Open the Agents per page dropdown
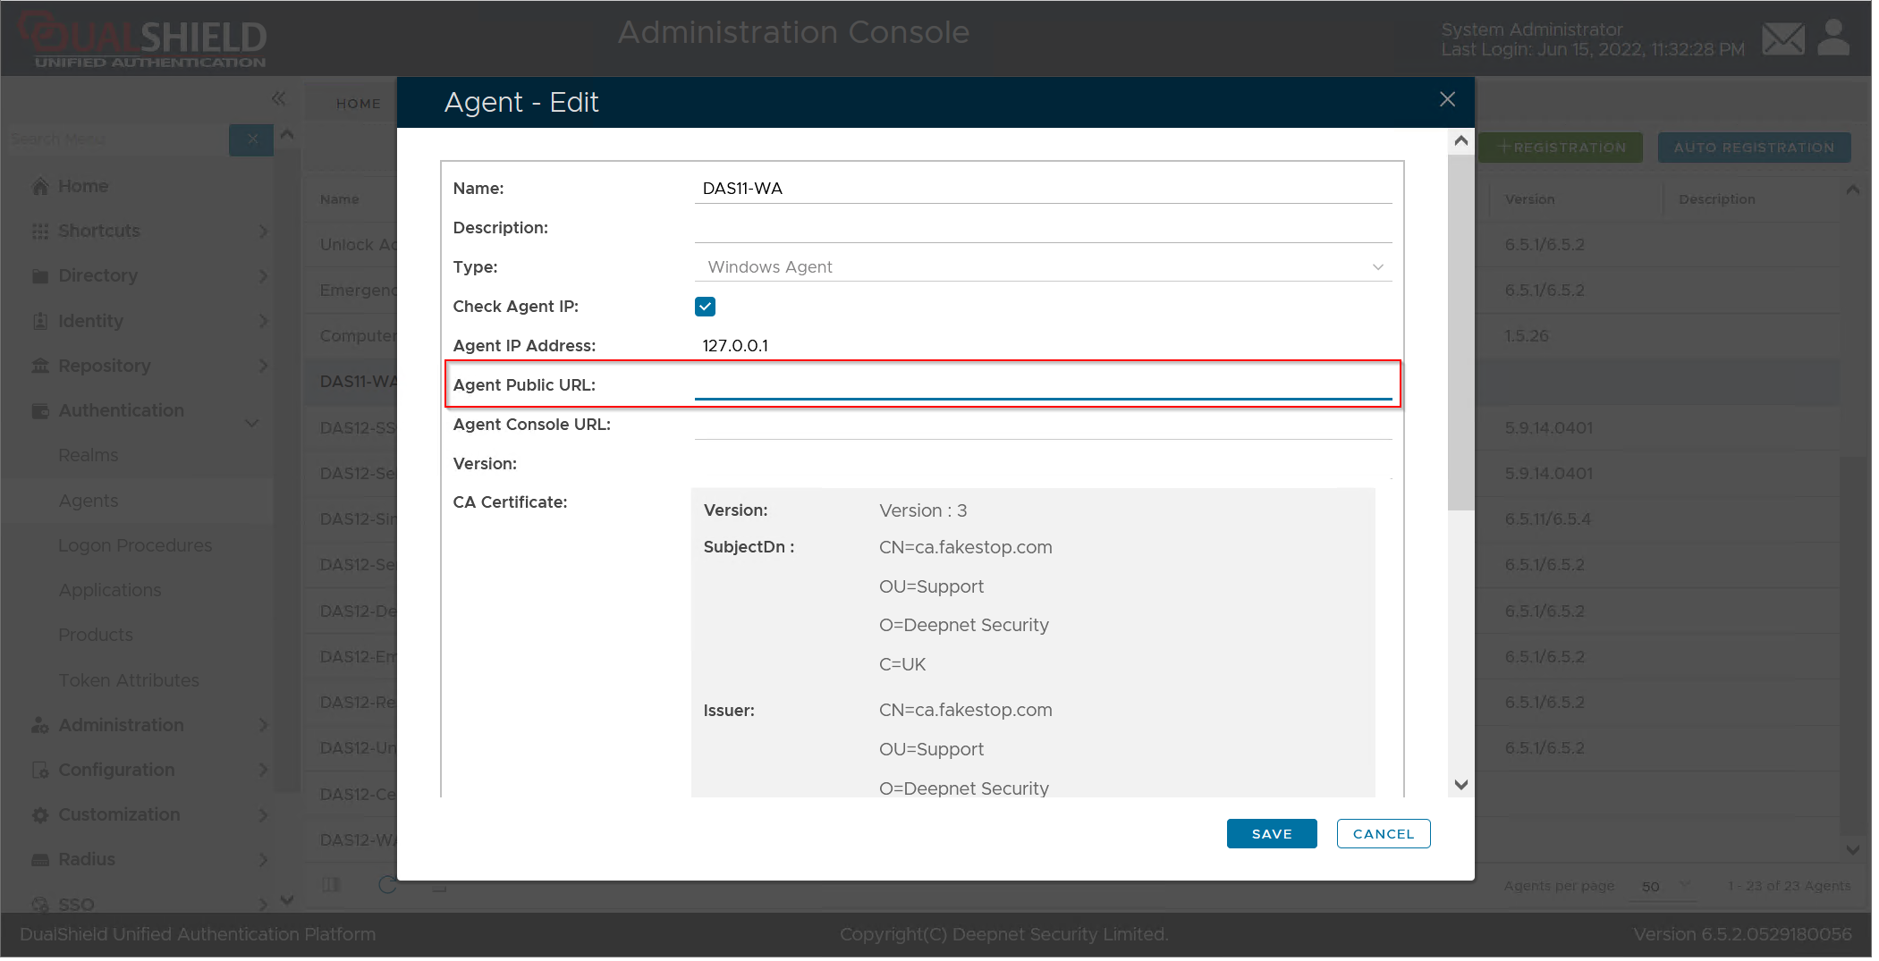1879x961 pixels. 1665,886
